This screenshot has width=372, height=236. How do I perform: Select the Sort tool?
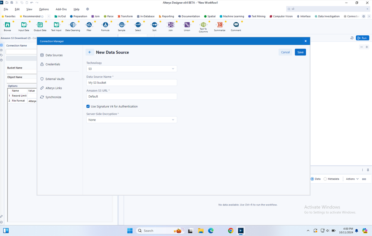155,26
